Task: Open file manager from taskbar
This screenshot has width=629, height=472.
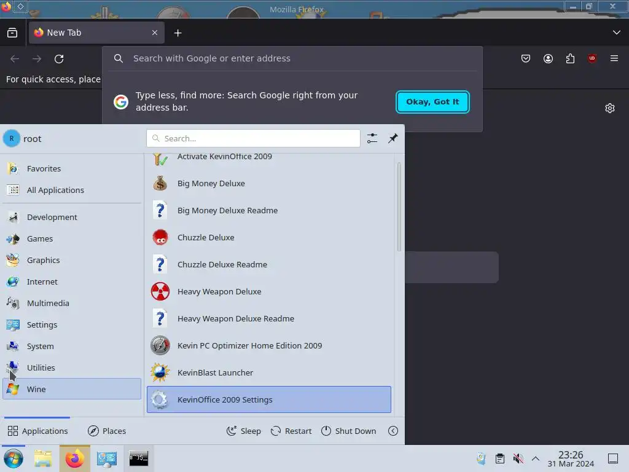Action: point(43,458)
